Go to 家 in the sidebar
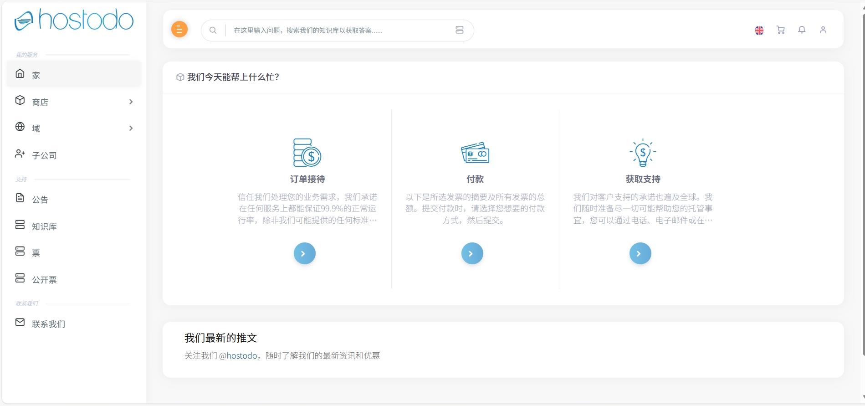 [36, 75]
